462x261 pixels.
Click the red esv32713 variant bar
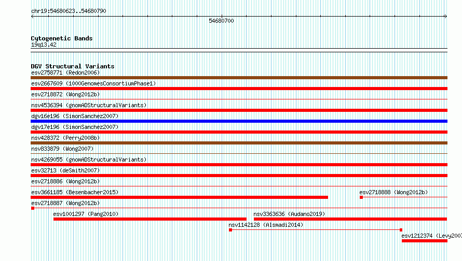click(x=239, y=176)
